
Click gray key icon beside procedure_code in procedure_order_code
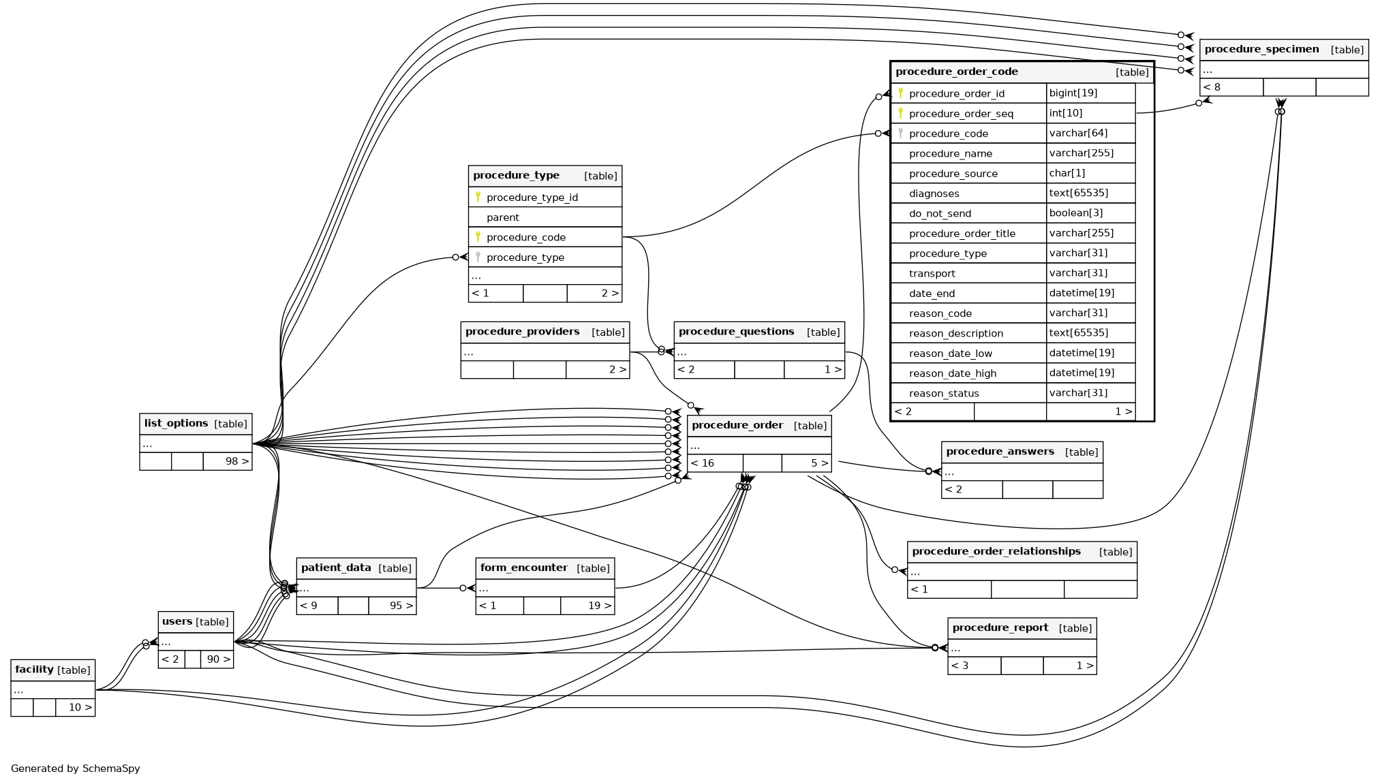coord(900,134)
